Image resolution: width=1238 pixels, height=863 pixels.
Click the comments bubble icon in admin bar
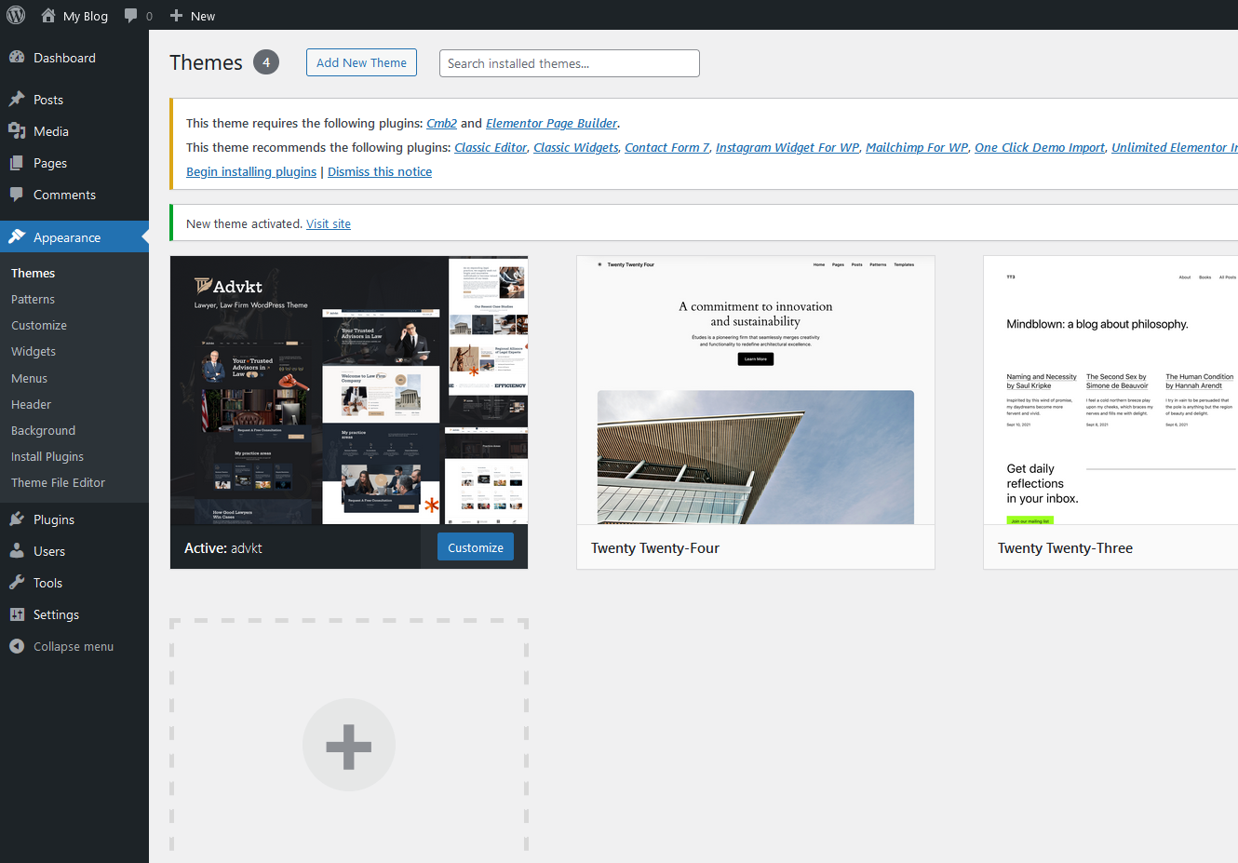point(131,16)
